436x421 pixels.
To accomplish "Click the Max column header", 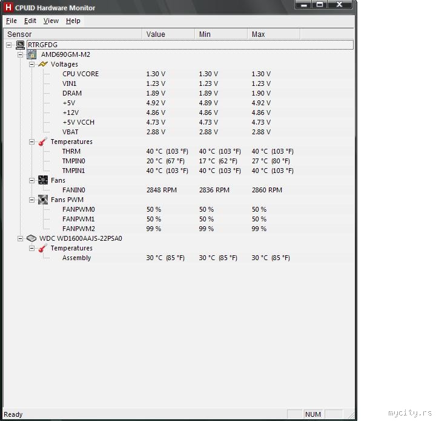I will pyautogui.click(x=274, y=34).
